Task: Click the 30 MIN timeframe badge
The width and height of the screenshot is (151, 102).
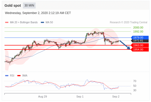Action: (x=29, y=5)
